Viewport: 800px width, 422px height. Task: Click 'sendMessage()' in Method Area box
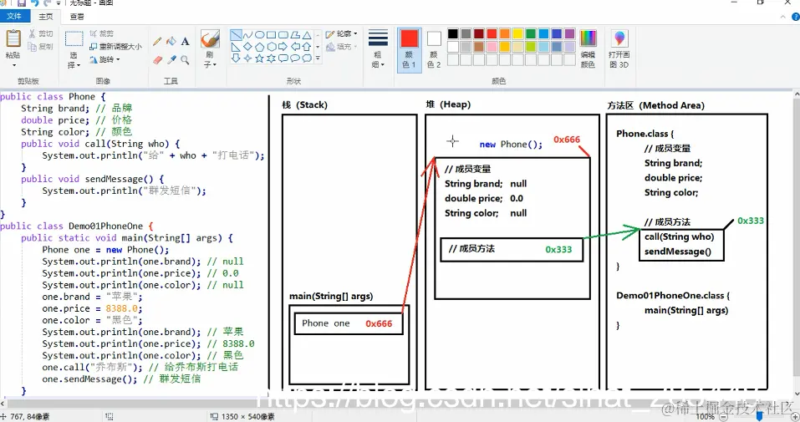[678, 252]
